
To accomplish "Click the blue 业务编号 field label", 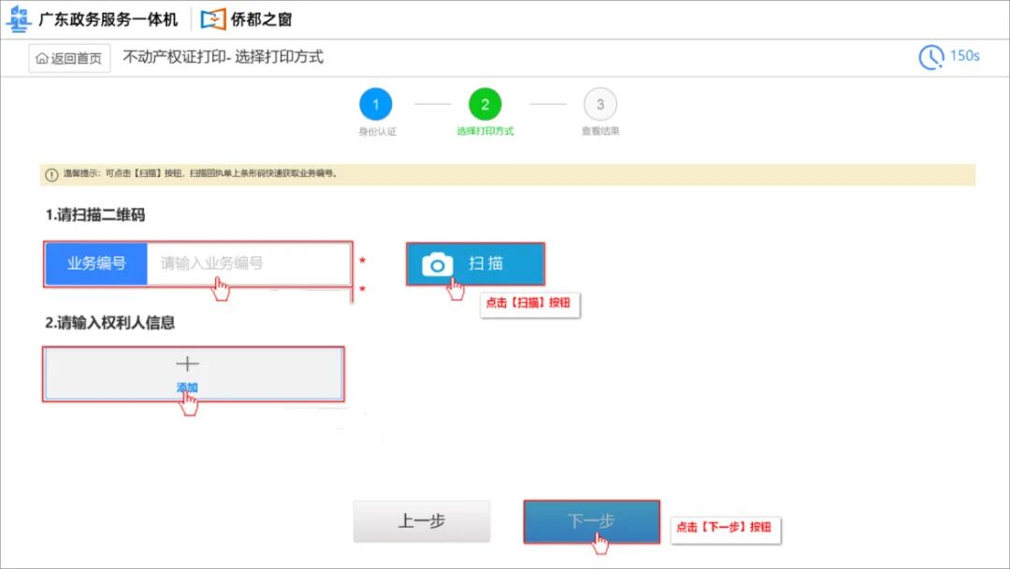I will pyautogui.click(x=96, y=263).
